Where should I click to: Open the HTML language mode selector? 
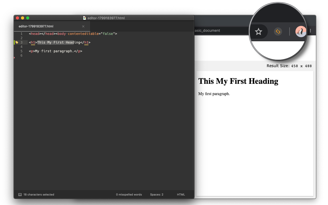click(181, 194)
